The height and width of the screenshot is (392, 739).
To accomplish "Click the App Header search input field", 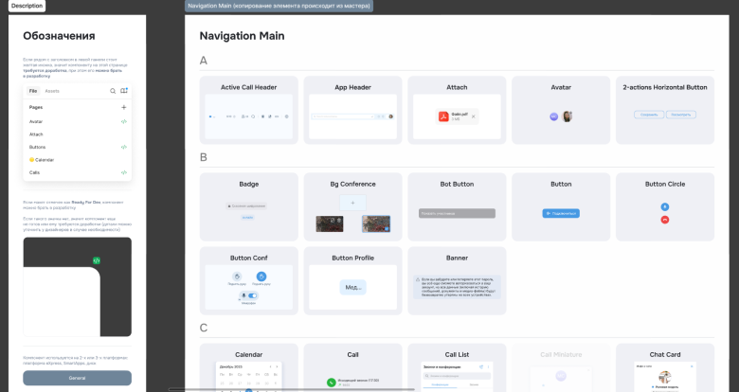I will tap(349, 116).
